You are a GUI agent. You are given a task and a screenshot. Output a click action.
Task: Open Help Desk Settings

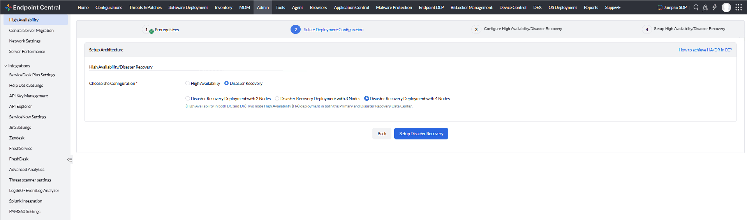point(26,85)
